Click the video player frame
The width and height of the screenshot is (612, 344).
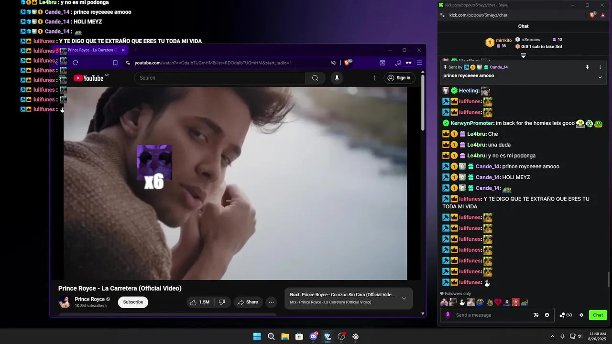pos(235,183)
